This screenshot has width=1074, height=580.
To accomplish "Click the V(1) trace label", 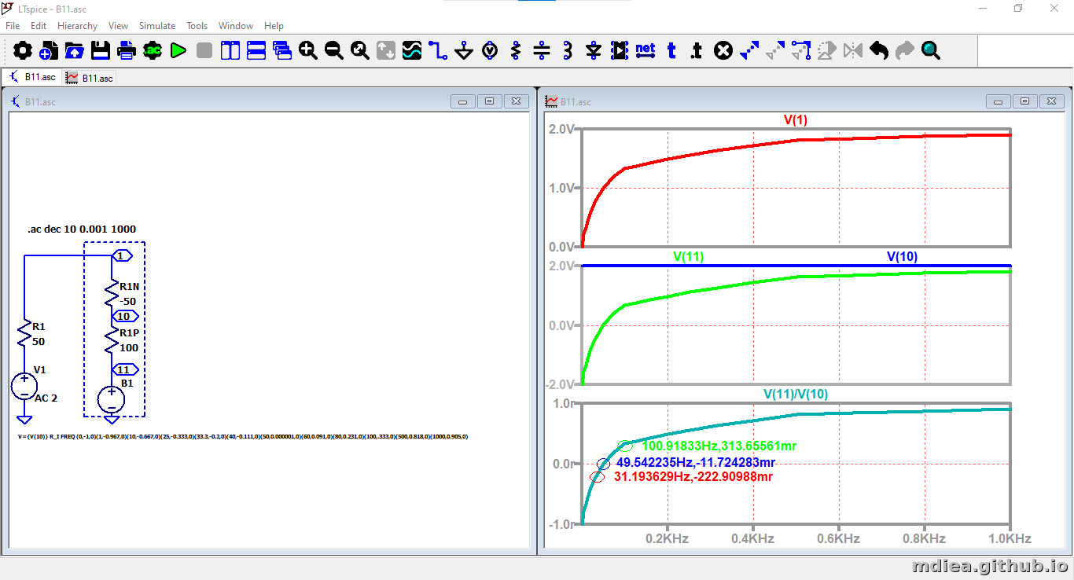I will click(796, 119).
